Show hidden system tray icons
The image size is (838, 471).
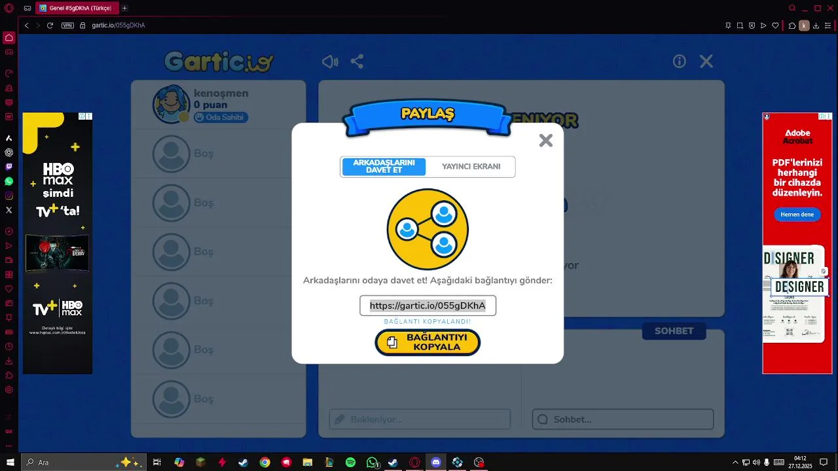(x=735, y=462)
